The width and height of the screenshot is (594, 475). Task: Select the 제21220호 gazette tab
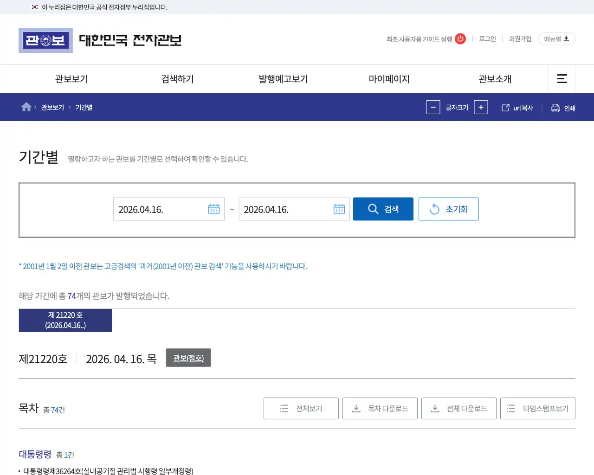(x=65, y=320)
